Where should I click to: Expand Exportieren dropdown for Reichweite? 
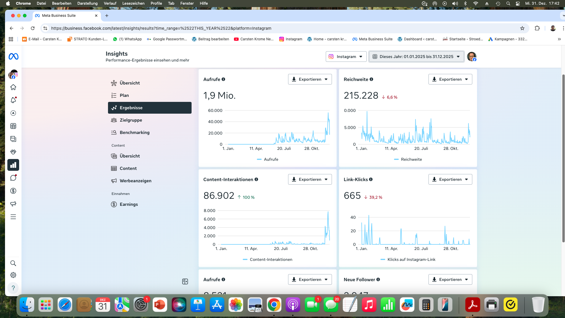(x=450, y=79)
